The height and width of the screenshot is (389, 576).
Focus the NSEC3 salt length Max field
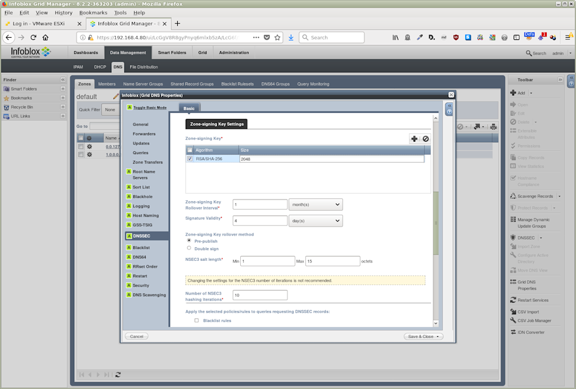(333, 261)
